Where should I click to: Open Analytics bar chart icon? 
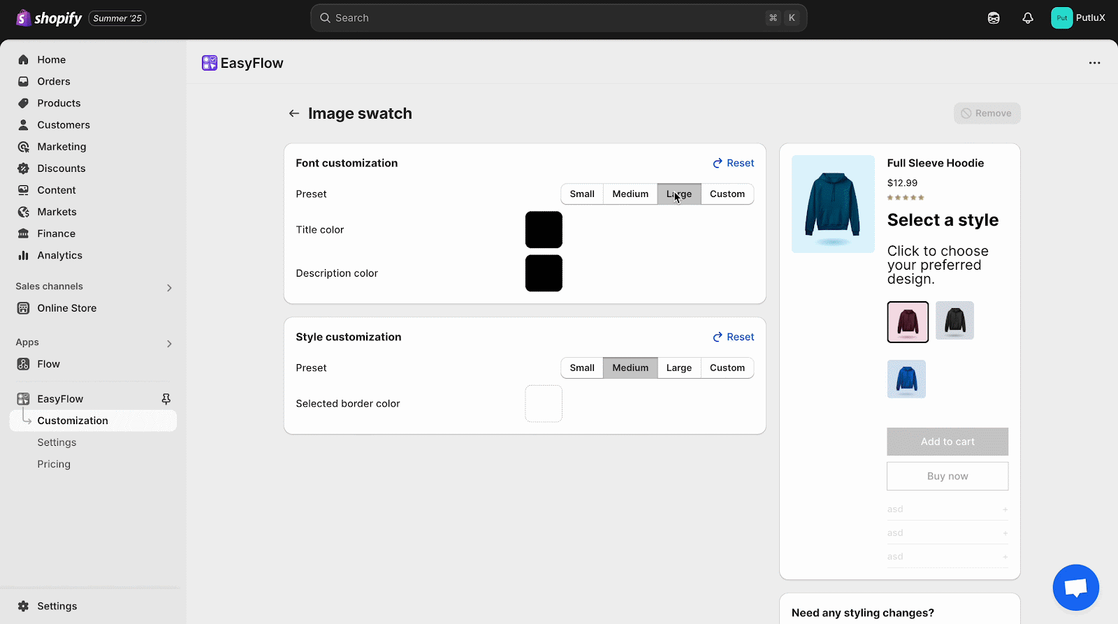coord(23,256)
